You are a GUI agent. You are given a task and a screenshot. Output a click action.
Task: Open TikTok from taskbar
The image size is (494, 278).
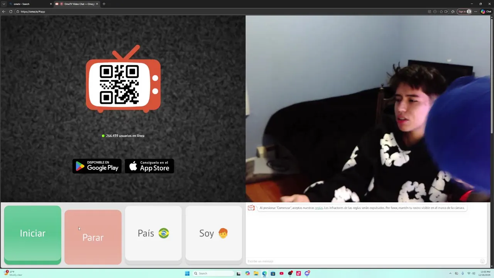click(298, 273)
